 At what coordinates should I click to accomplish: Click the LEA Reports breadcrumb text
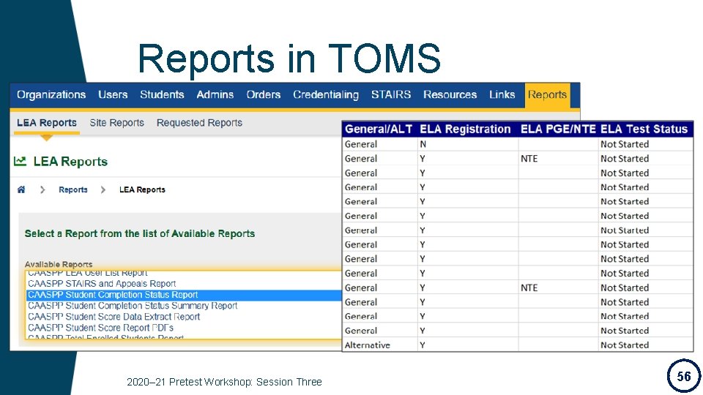142,189
